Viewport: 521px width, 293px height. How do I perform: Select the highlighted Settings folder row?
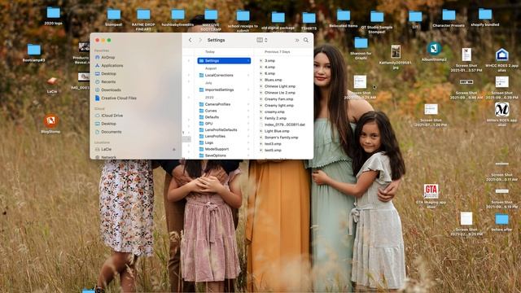point(224,61)
